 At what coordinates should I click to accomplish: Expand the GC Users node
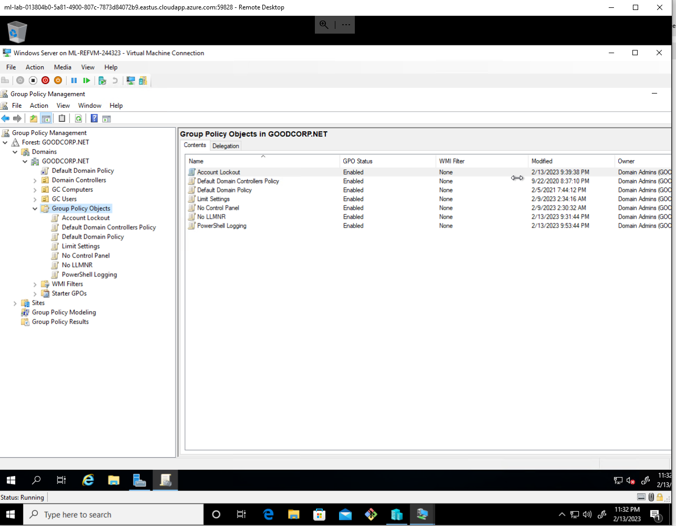pos(35,200)
